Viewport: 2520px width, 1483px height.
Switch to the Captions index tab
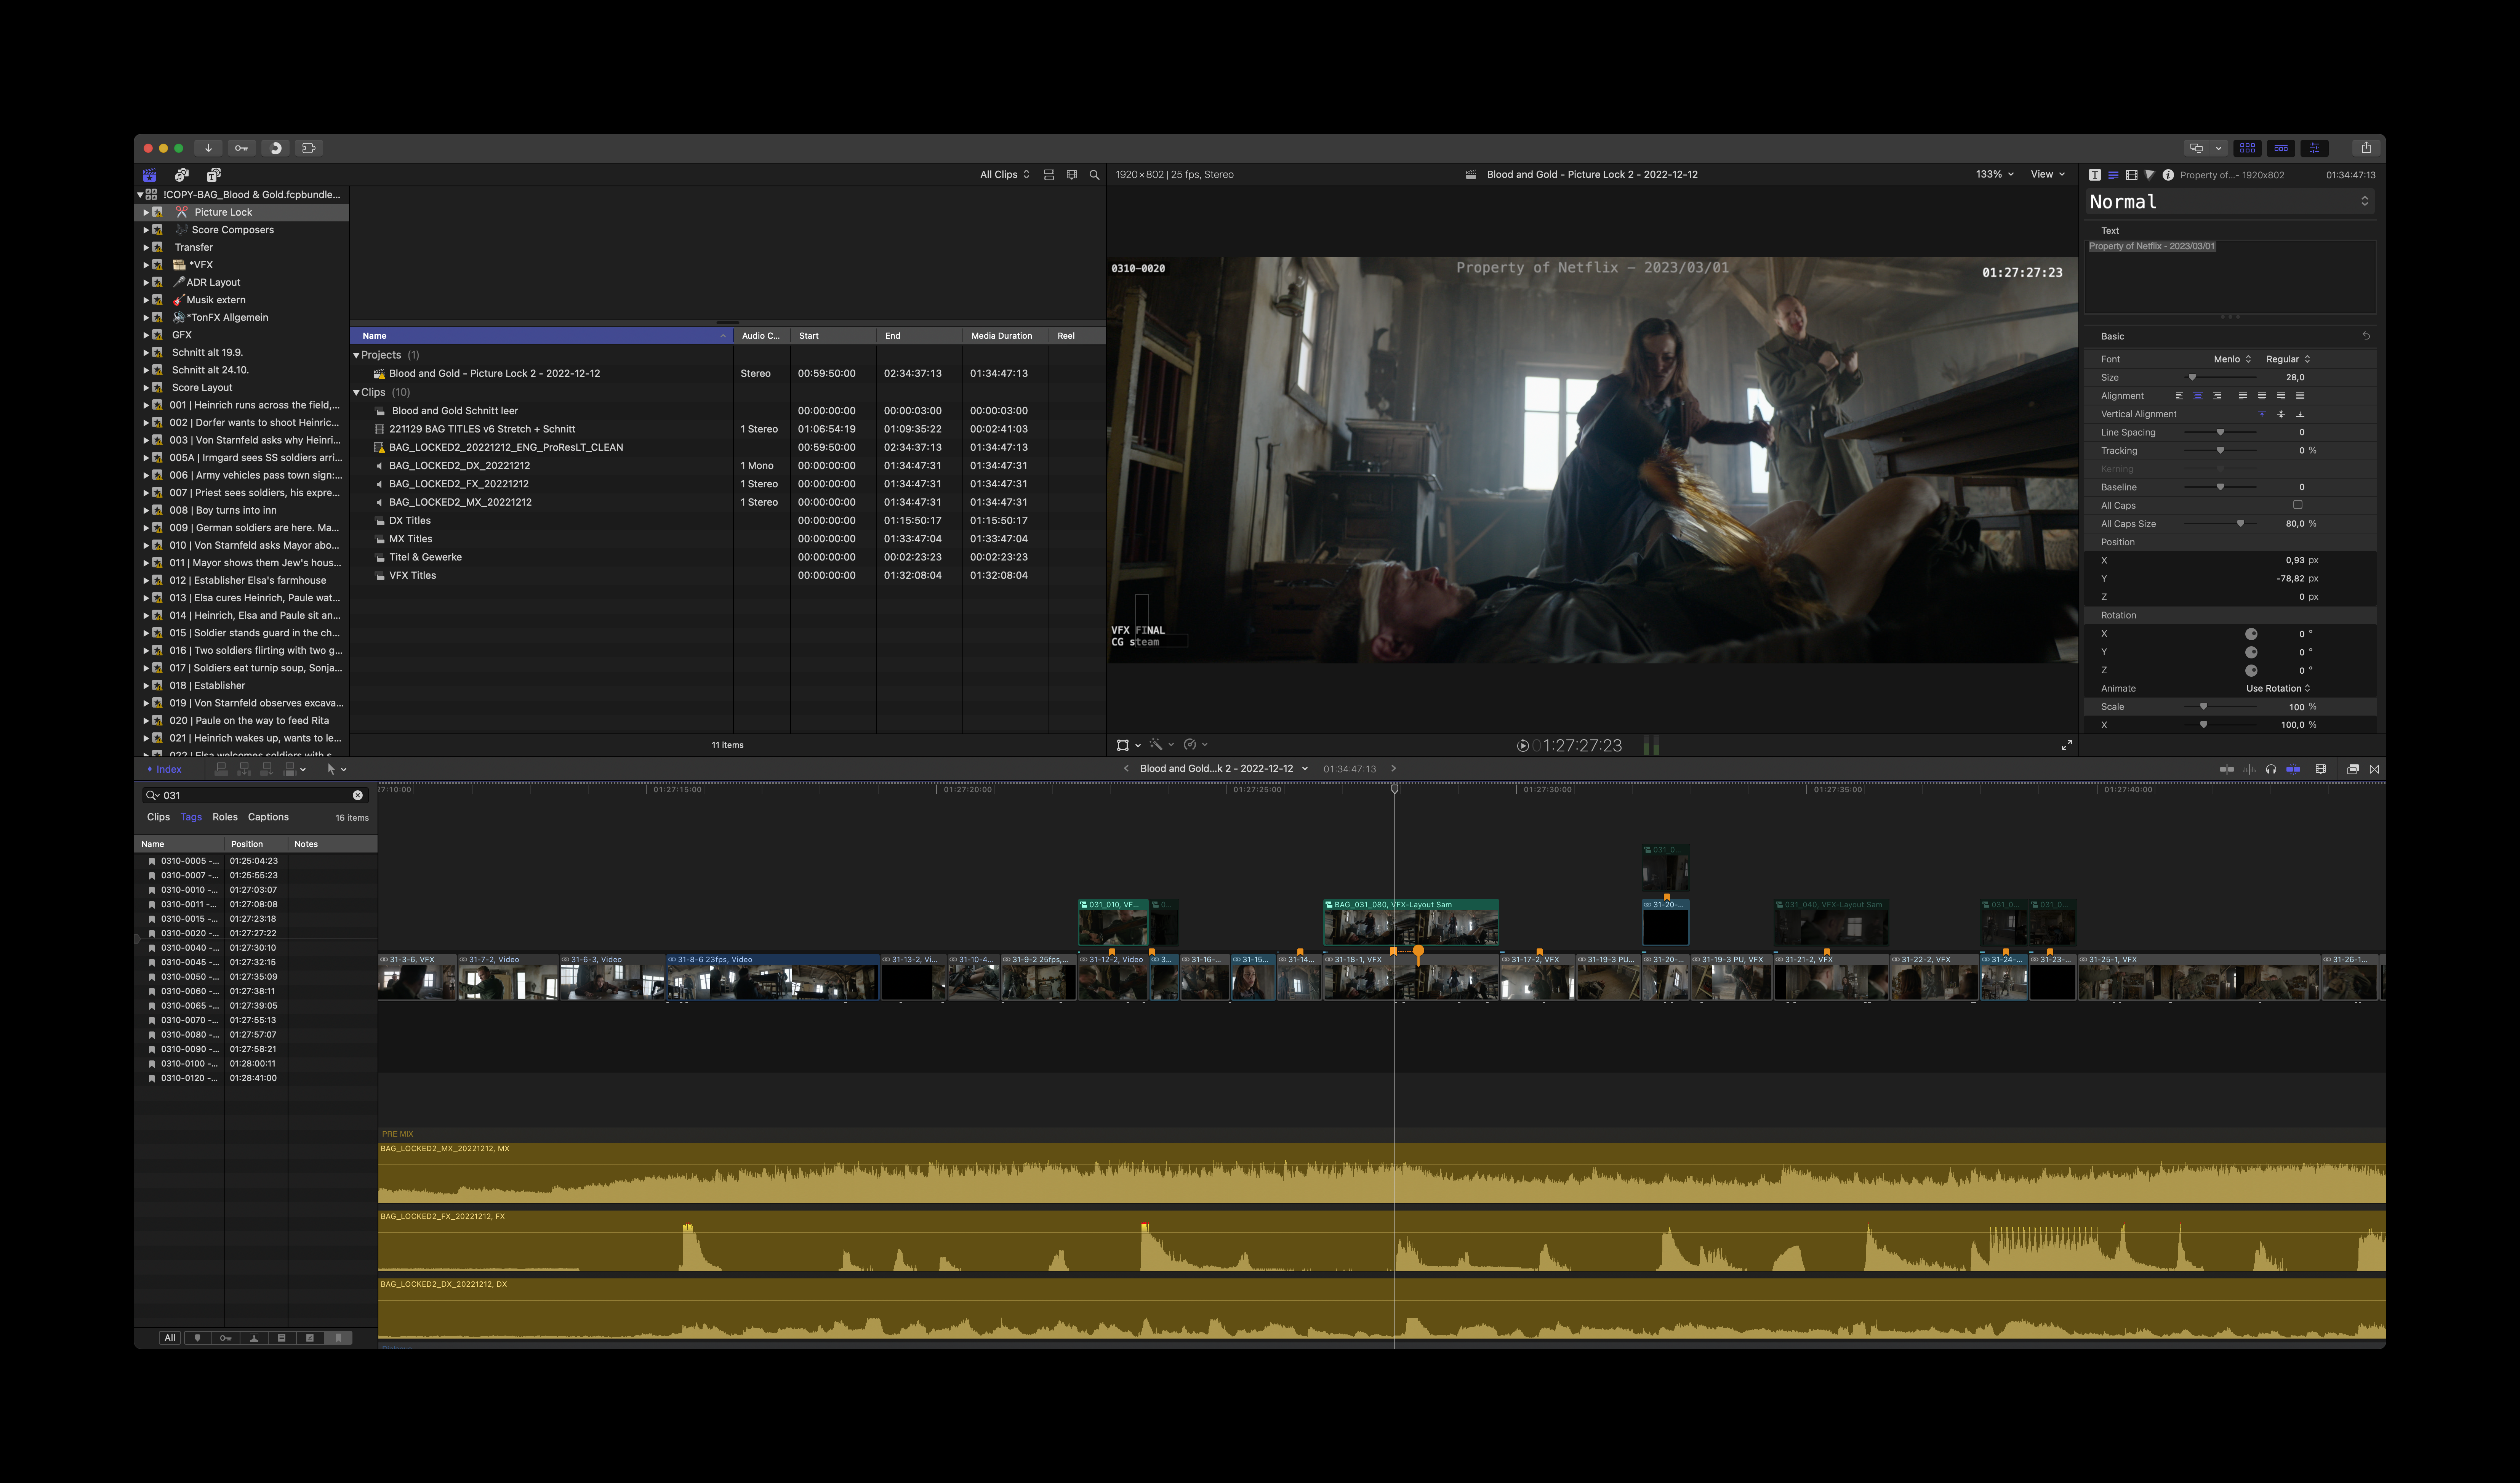[268, 817]
